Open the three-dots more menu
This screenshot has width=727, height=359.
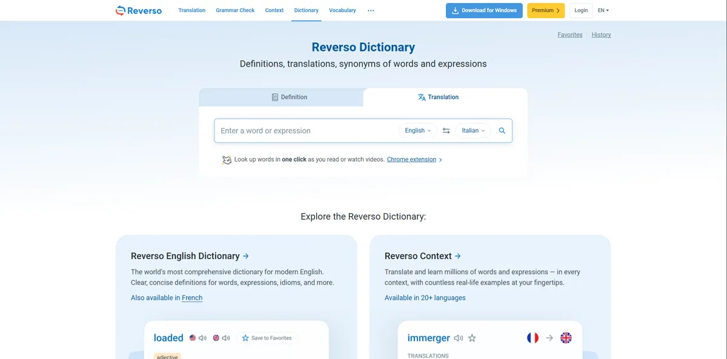click(371, 10)
